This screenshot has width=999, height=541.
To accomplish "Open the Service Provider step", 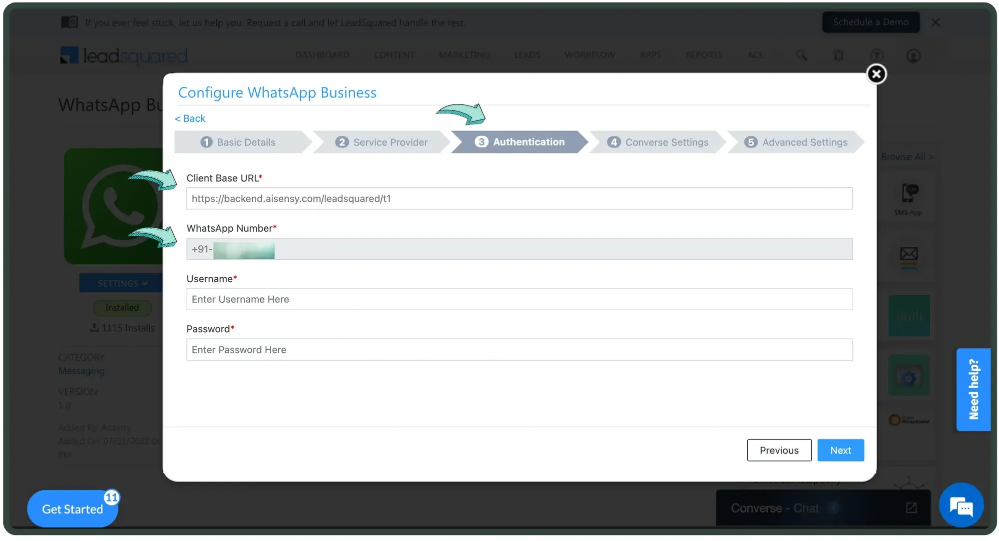I will click(x=382, y=142).
